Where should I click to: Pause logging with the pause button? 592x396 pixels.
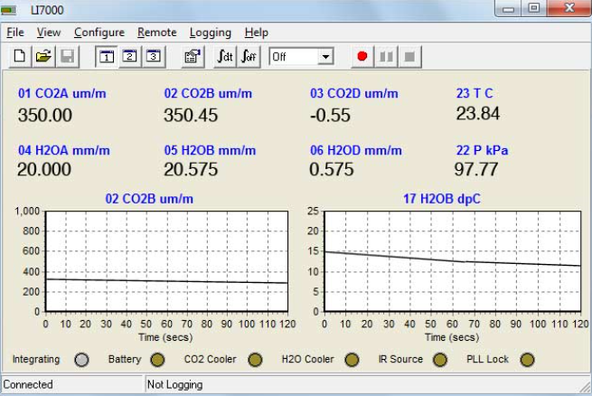click(386, 57)
